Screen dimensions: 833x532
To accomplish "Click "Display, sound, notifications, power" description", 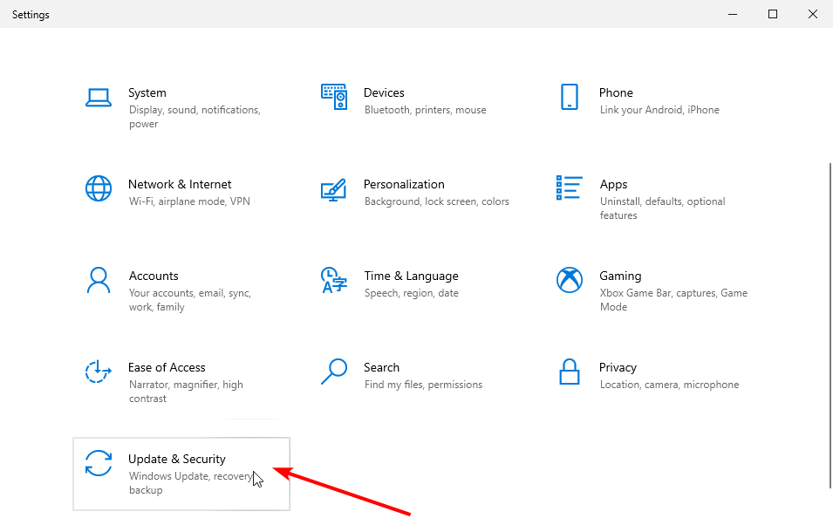I will 195,117.
